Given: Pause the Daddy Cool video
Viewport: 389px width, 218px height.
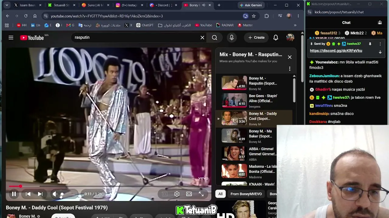Looking at the screenshot, I should click(14, 194).
